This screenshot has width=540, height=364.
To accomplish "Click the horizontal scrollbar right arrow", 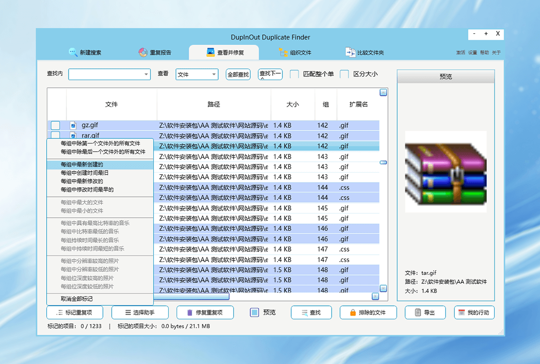I will coord(375,296).
